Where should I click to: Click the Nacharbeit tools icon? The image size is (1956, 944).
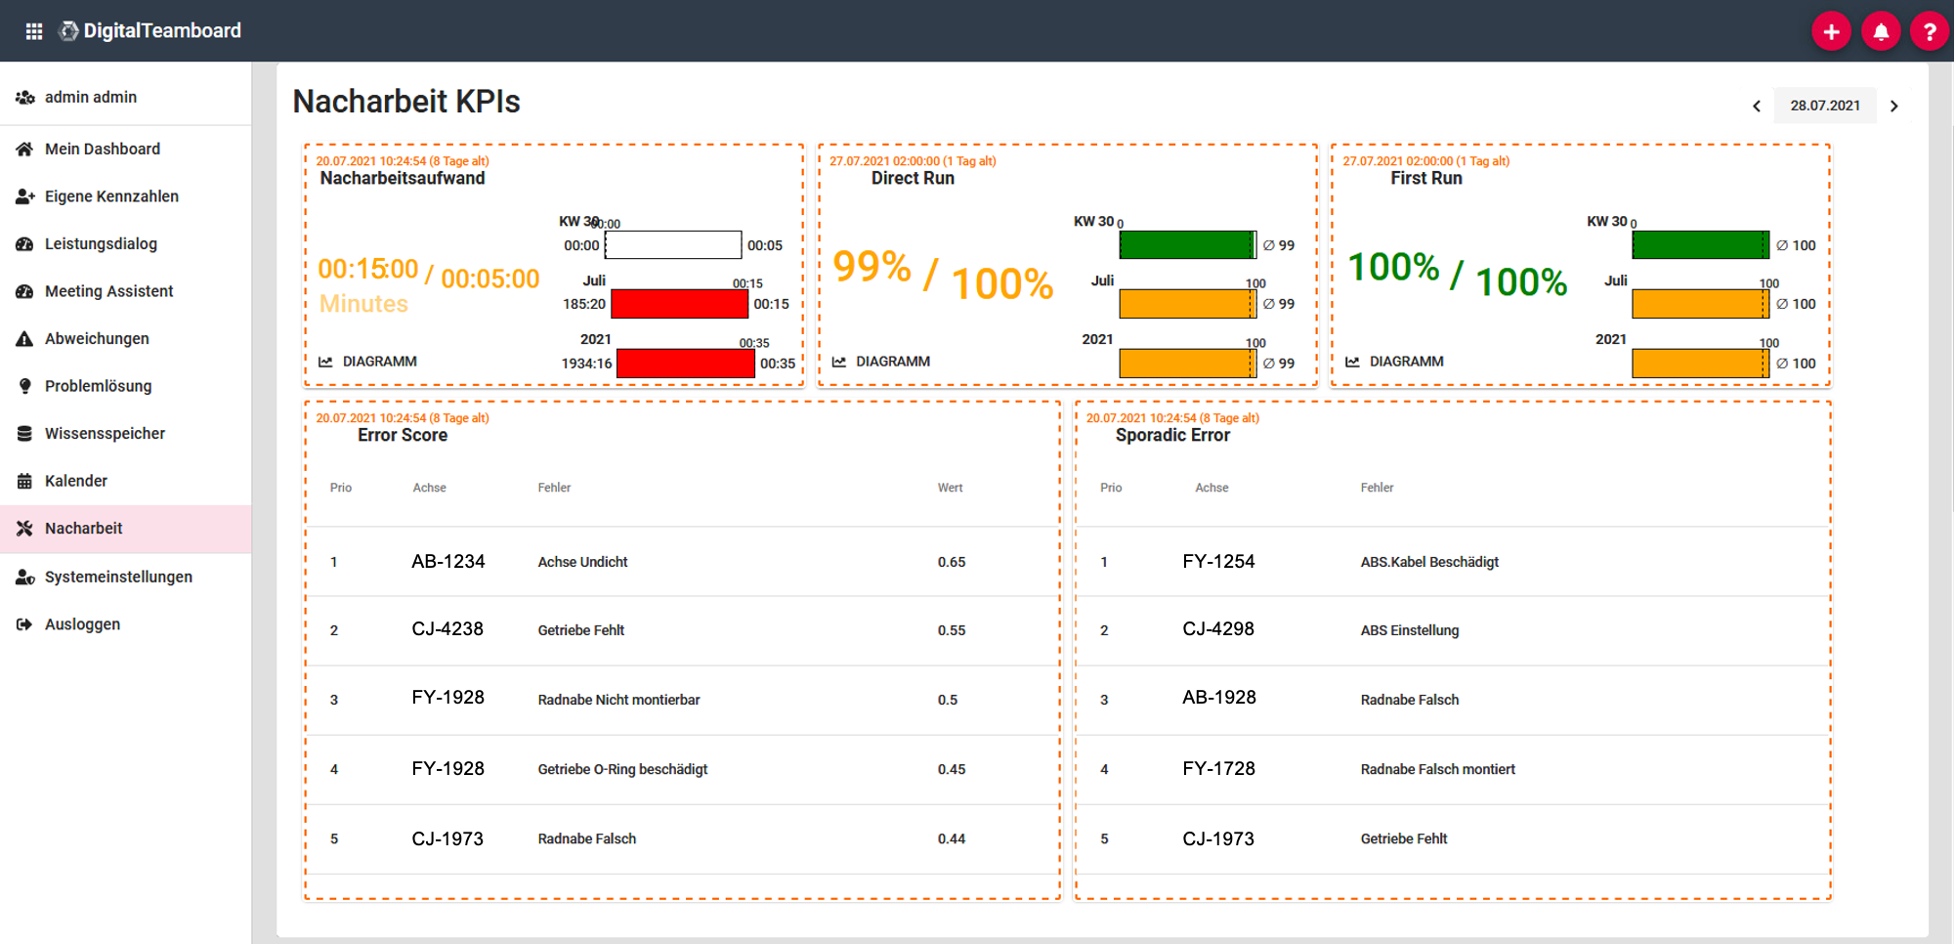[25, 529]
